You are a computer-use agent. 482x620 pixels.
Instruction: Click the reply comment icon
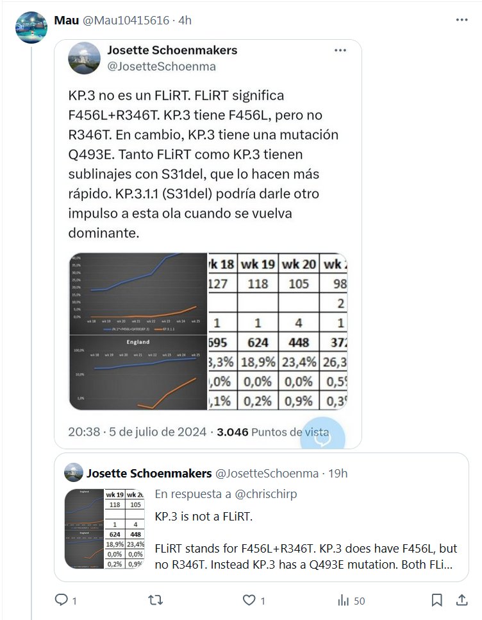click(62, 600)
